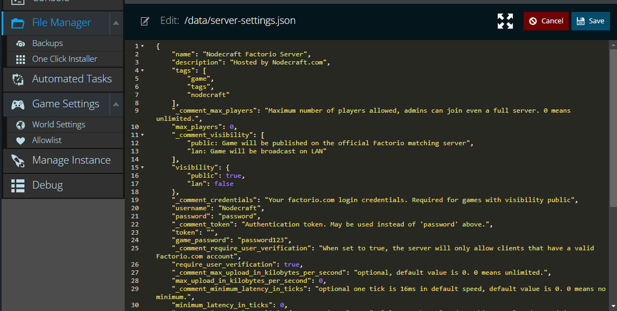The width and height of the screenshot is (617, 311).
Task: Toggle fullscreen editor with the expand icon
Action: tap(505, 21)
